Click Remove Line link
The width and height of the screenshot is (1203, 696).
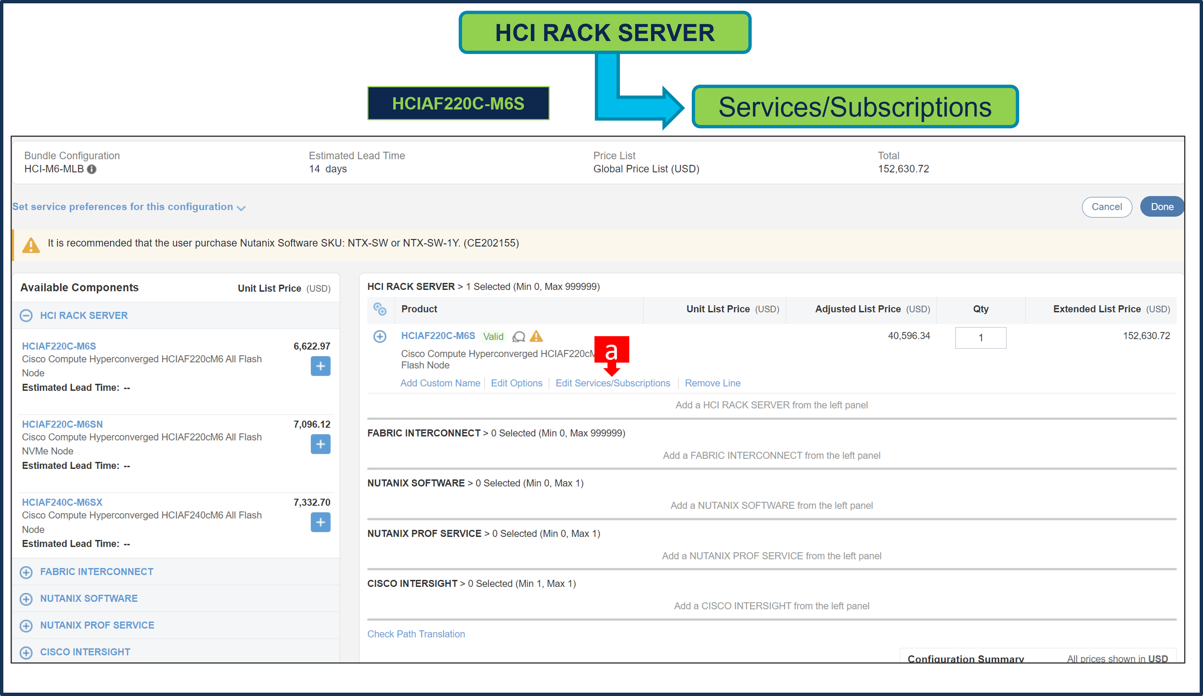pyautogui.click(x=712, y=383)
